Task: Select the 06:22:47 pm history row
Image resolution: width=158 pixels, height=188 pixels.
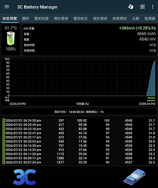Action: coord(79,133)
